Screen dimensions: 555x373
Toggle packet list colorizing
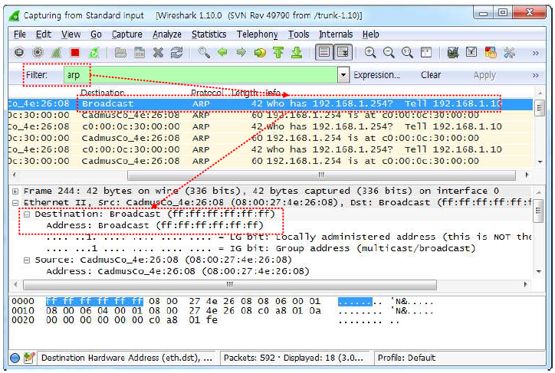(x=324, y=52)
